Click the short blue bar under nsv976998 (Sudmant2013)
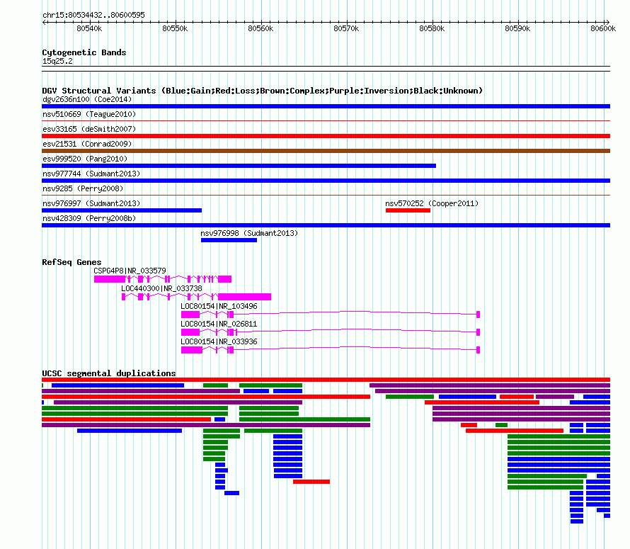This screenshot has height=549, width=630. [x=229, y=240]
